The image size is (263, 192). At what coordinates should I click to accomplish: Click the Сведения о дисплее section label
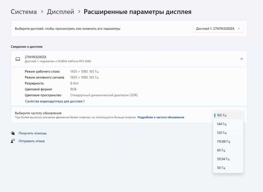[27, 47]
